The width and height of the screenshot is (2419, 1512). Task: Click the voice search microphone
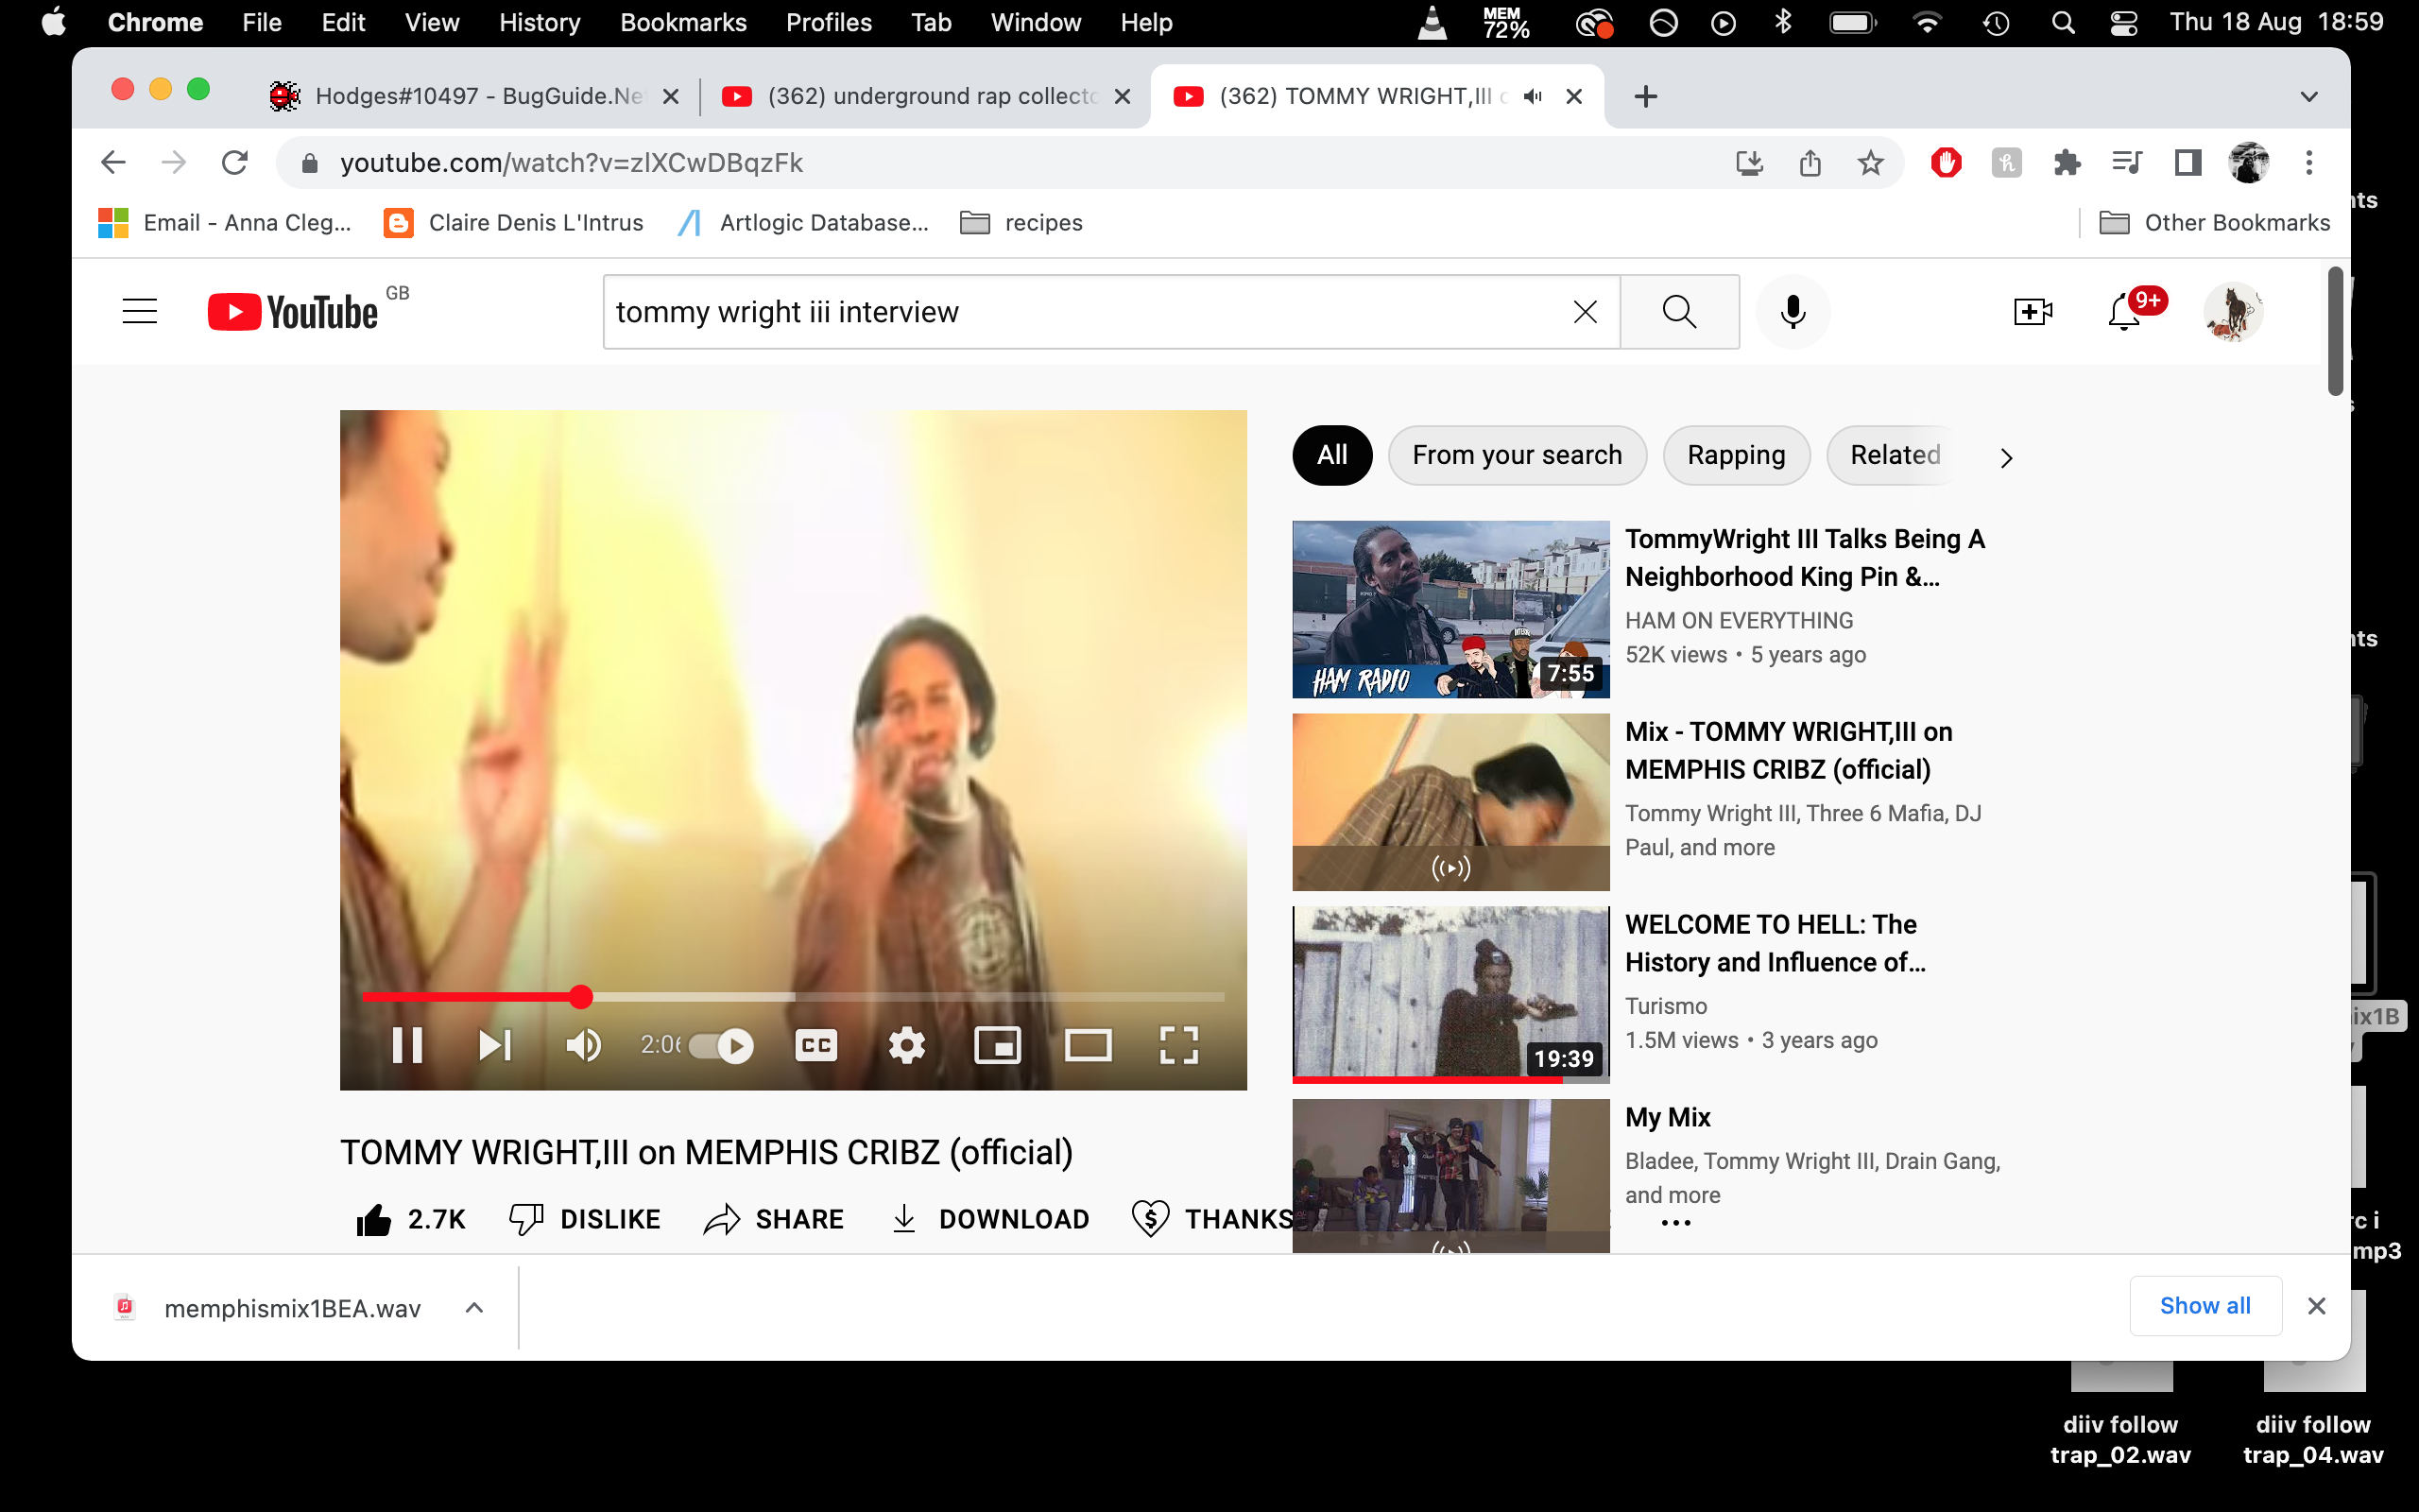pos(1793,312)
